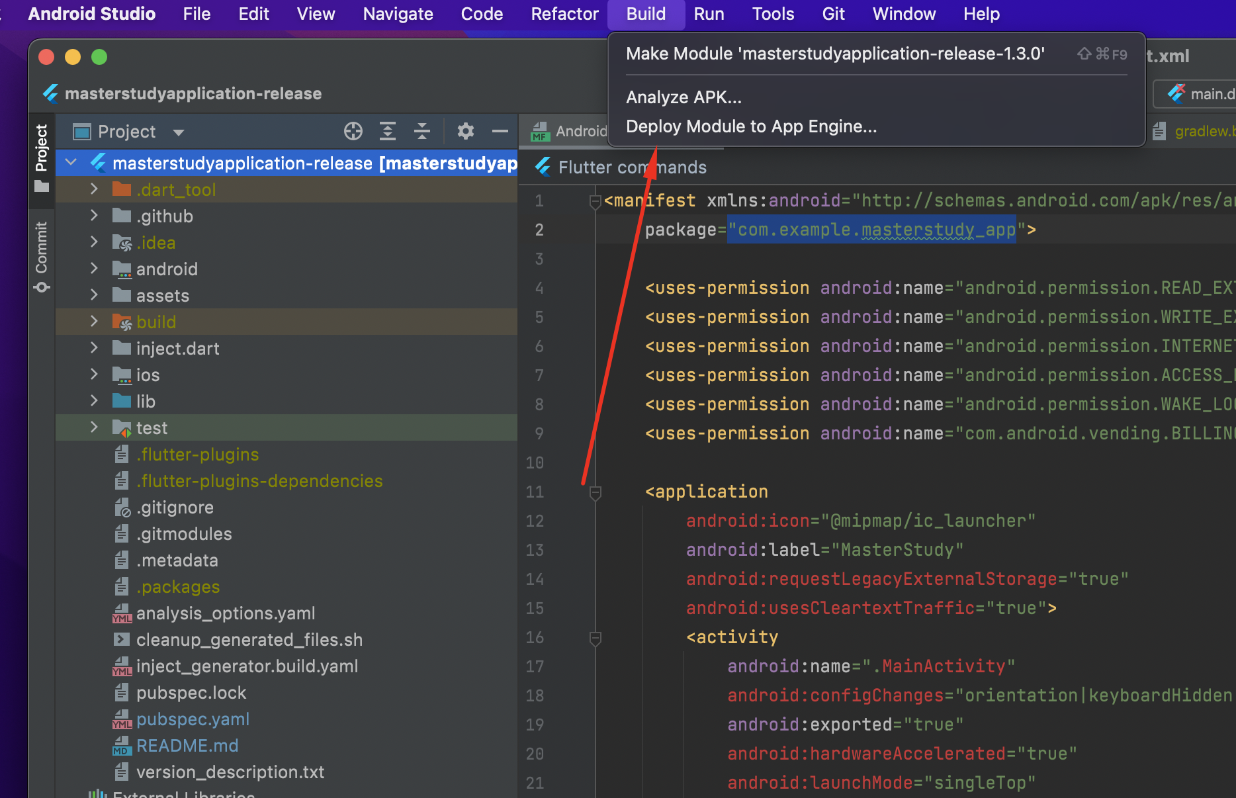Click the cleanup_generated_files.sh script icon

(122, 639)
